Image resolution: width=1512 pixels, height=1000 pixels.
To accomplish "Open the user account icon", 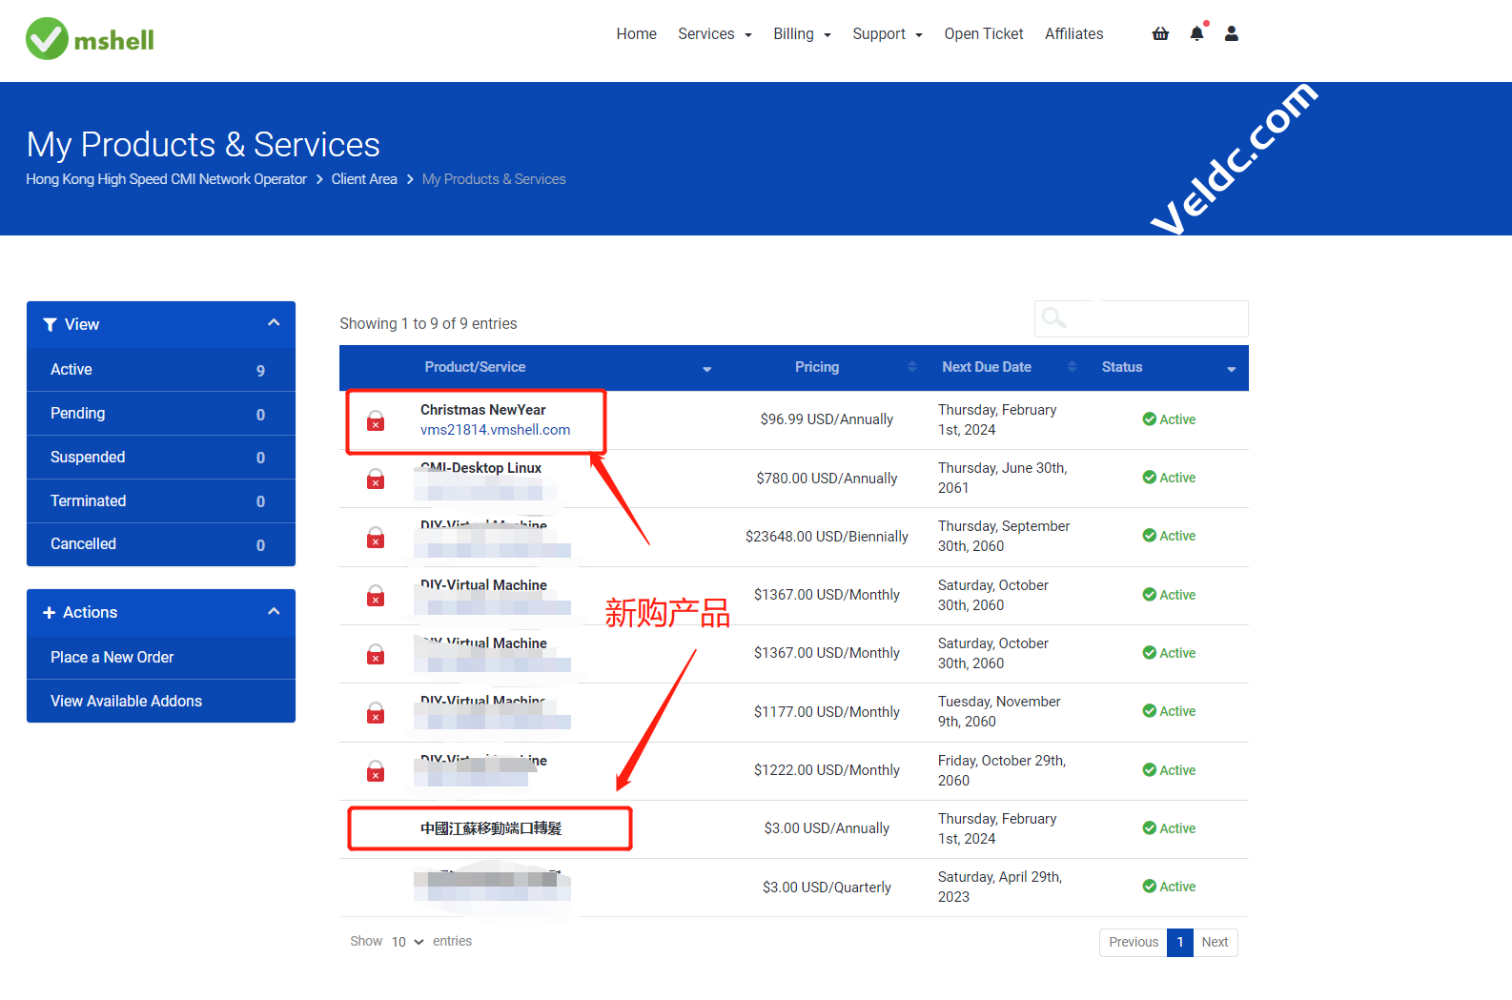I will coord(1232,33).
